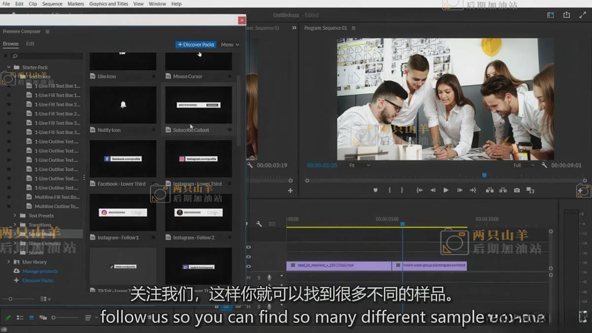
Task: Expand the Text Presets folder
Action: (x=15, y=216)
